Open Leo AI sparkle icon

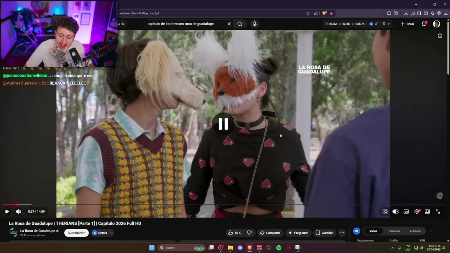point(432,13)
